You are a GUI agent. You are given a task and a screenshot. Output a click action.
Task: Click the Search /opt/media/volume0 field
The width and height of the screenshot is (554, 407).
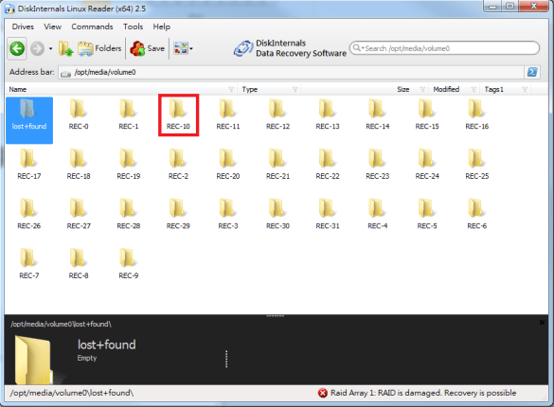pyautogui.click(x=444, y=48)
